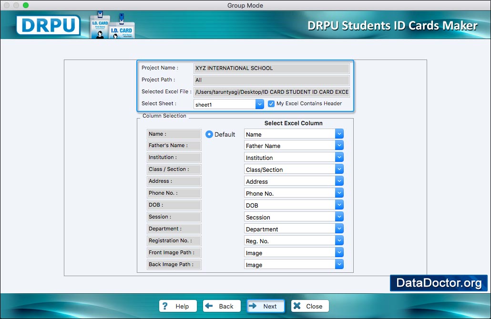Click the X Close icon

point(297,306)
